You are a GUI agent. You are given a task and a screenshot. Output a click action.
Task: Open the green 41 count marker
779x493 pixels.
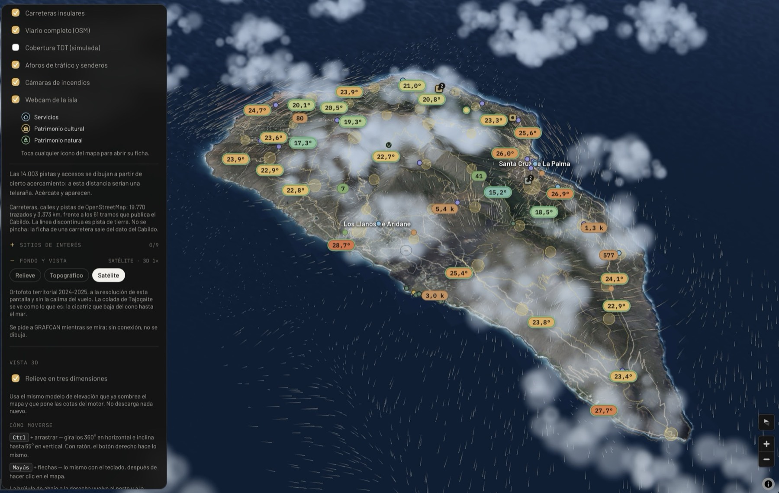tap(479, 176)
